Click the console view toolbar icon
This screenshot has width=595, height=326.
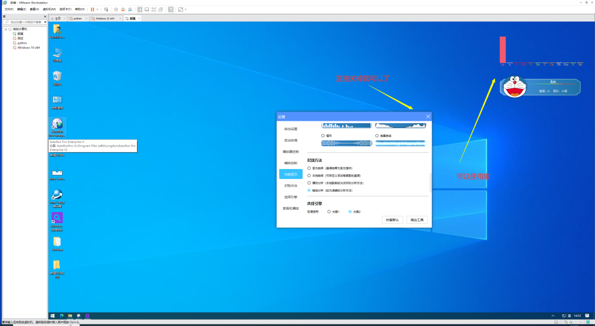click(171, 9)
